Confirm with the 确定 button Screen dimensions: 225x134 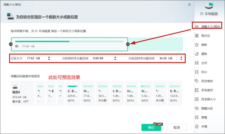click(x=151, y=127)
